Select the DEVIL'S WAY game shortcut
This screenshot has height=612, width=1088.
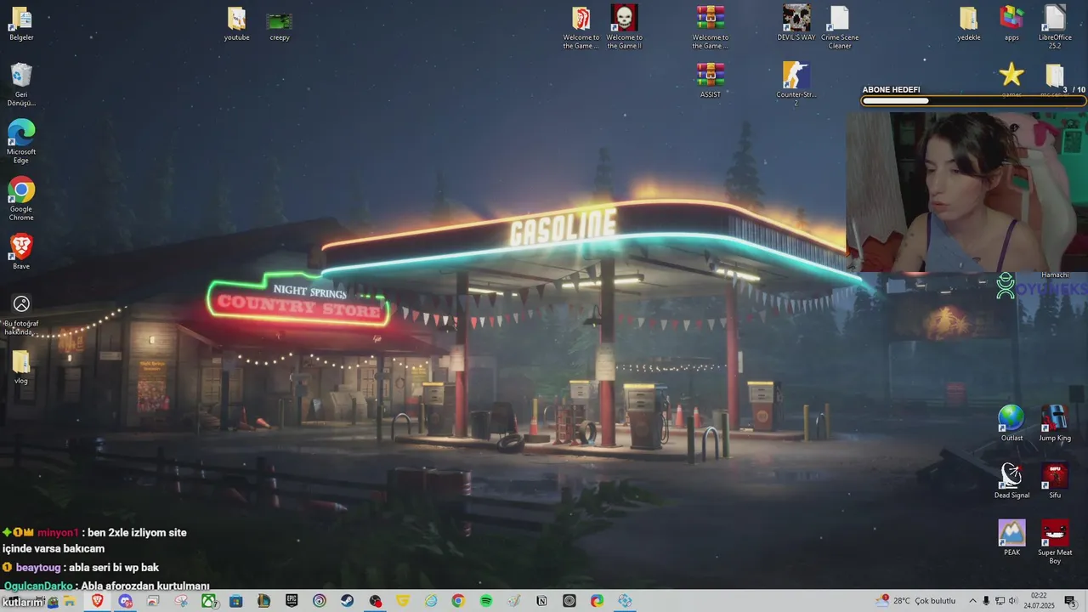[796, 24]
